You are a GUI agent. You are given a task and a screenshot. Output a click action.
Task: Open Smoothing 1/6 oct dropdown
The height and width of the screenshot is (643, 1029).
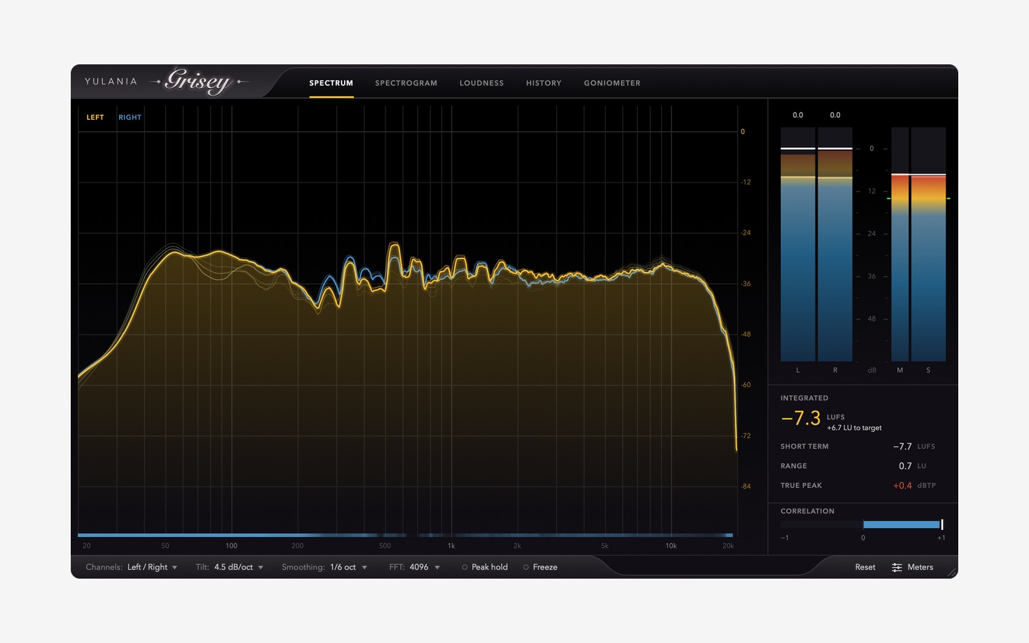[349, 567]
